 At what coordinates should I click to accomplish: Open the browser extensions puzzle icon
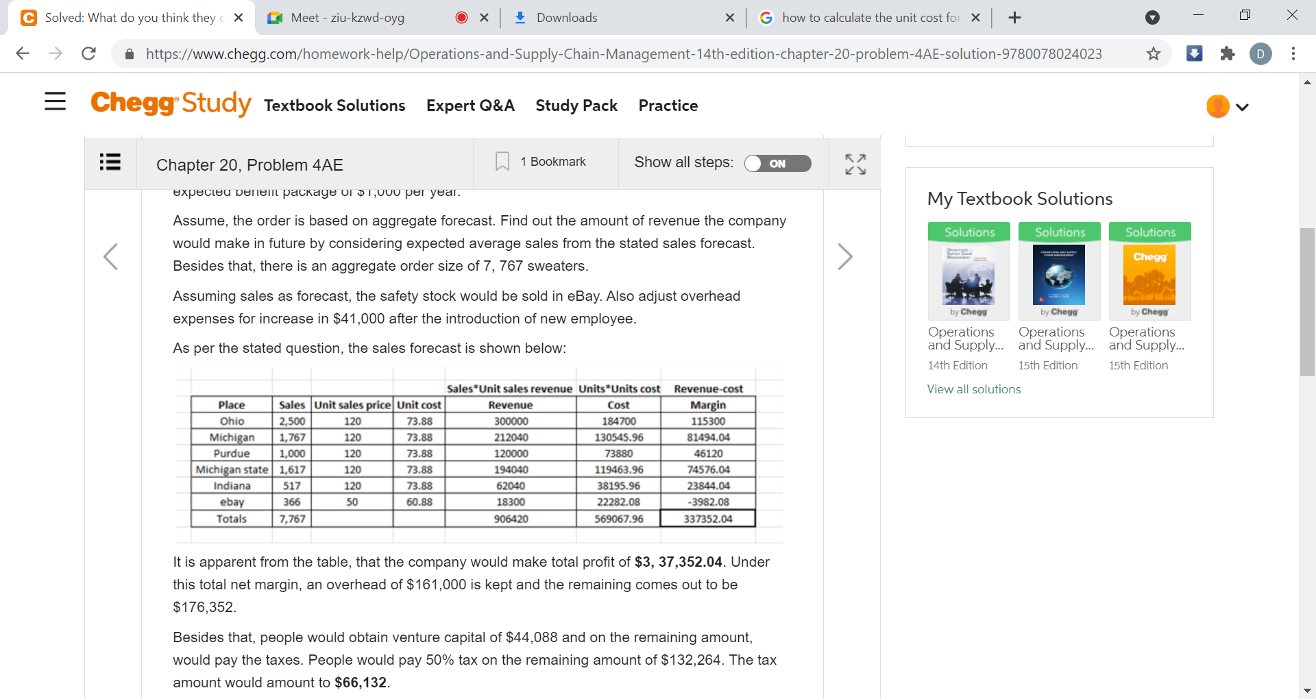(1228, 53)
